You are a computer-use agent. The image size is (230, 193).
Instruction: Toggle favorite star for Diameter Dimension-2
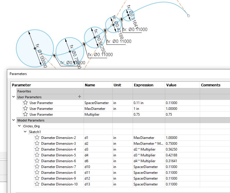pyautogui.click(x=37, y=137)
